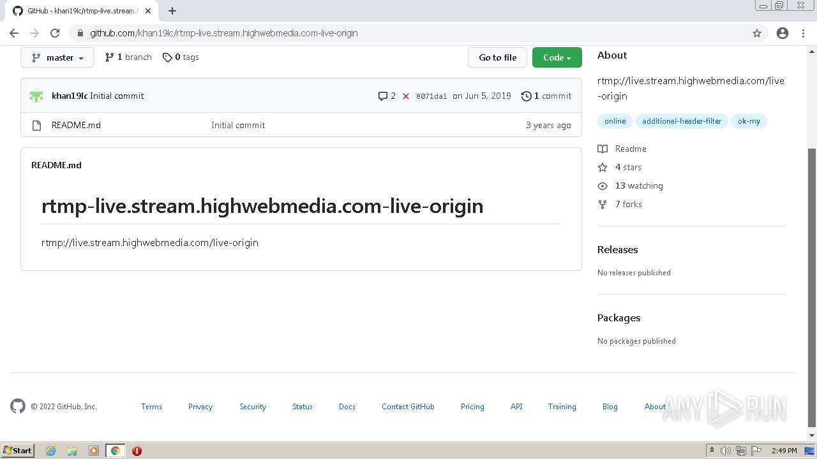Viewport: 817px width, 459px height.
Task: Open the Chrome three-dot menu
Action: click(803, 33)
